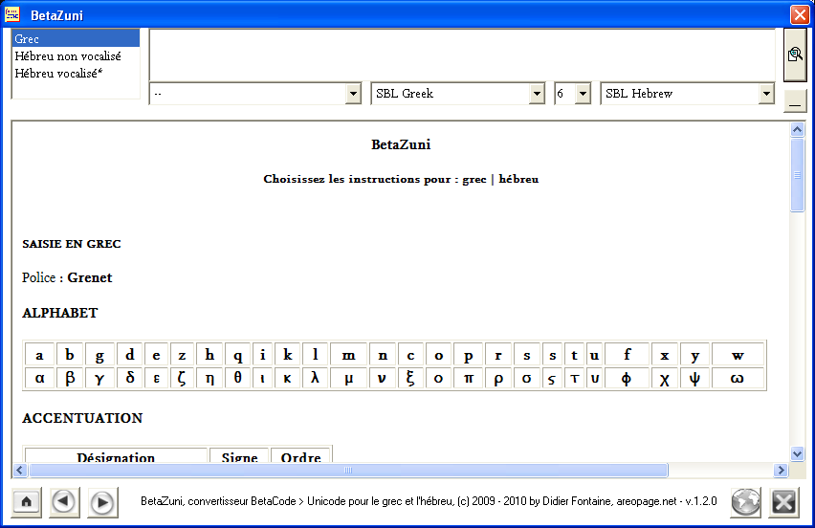Click the alphabet cell 'g'

99,355
